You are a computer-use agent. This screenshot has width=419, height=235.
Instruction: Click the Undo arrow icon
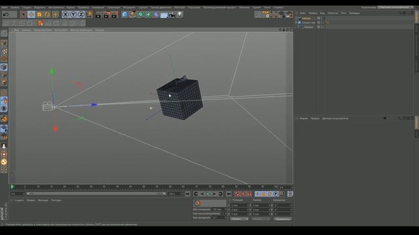(6, 14)
